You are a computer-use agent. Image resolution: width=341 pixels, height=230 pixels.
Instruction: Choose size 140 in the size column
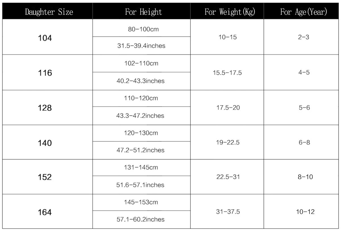[45, 143]
